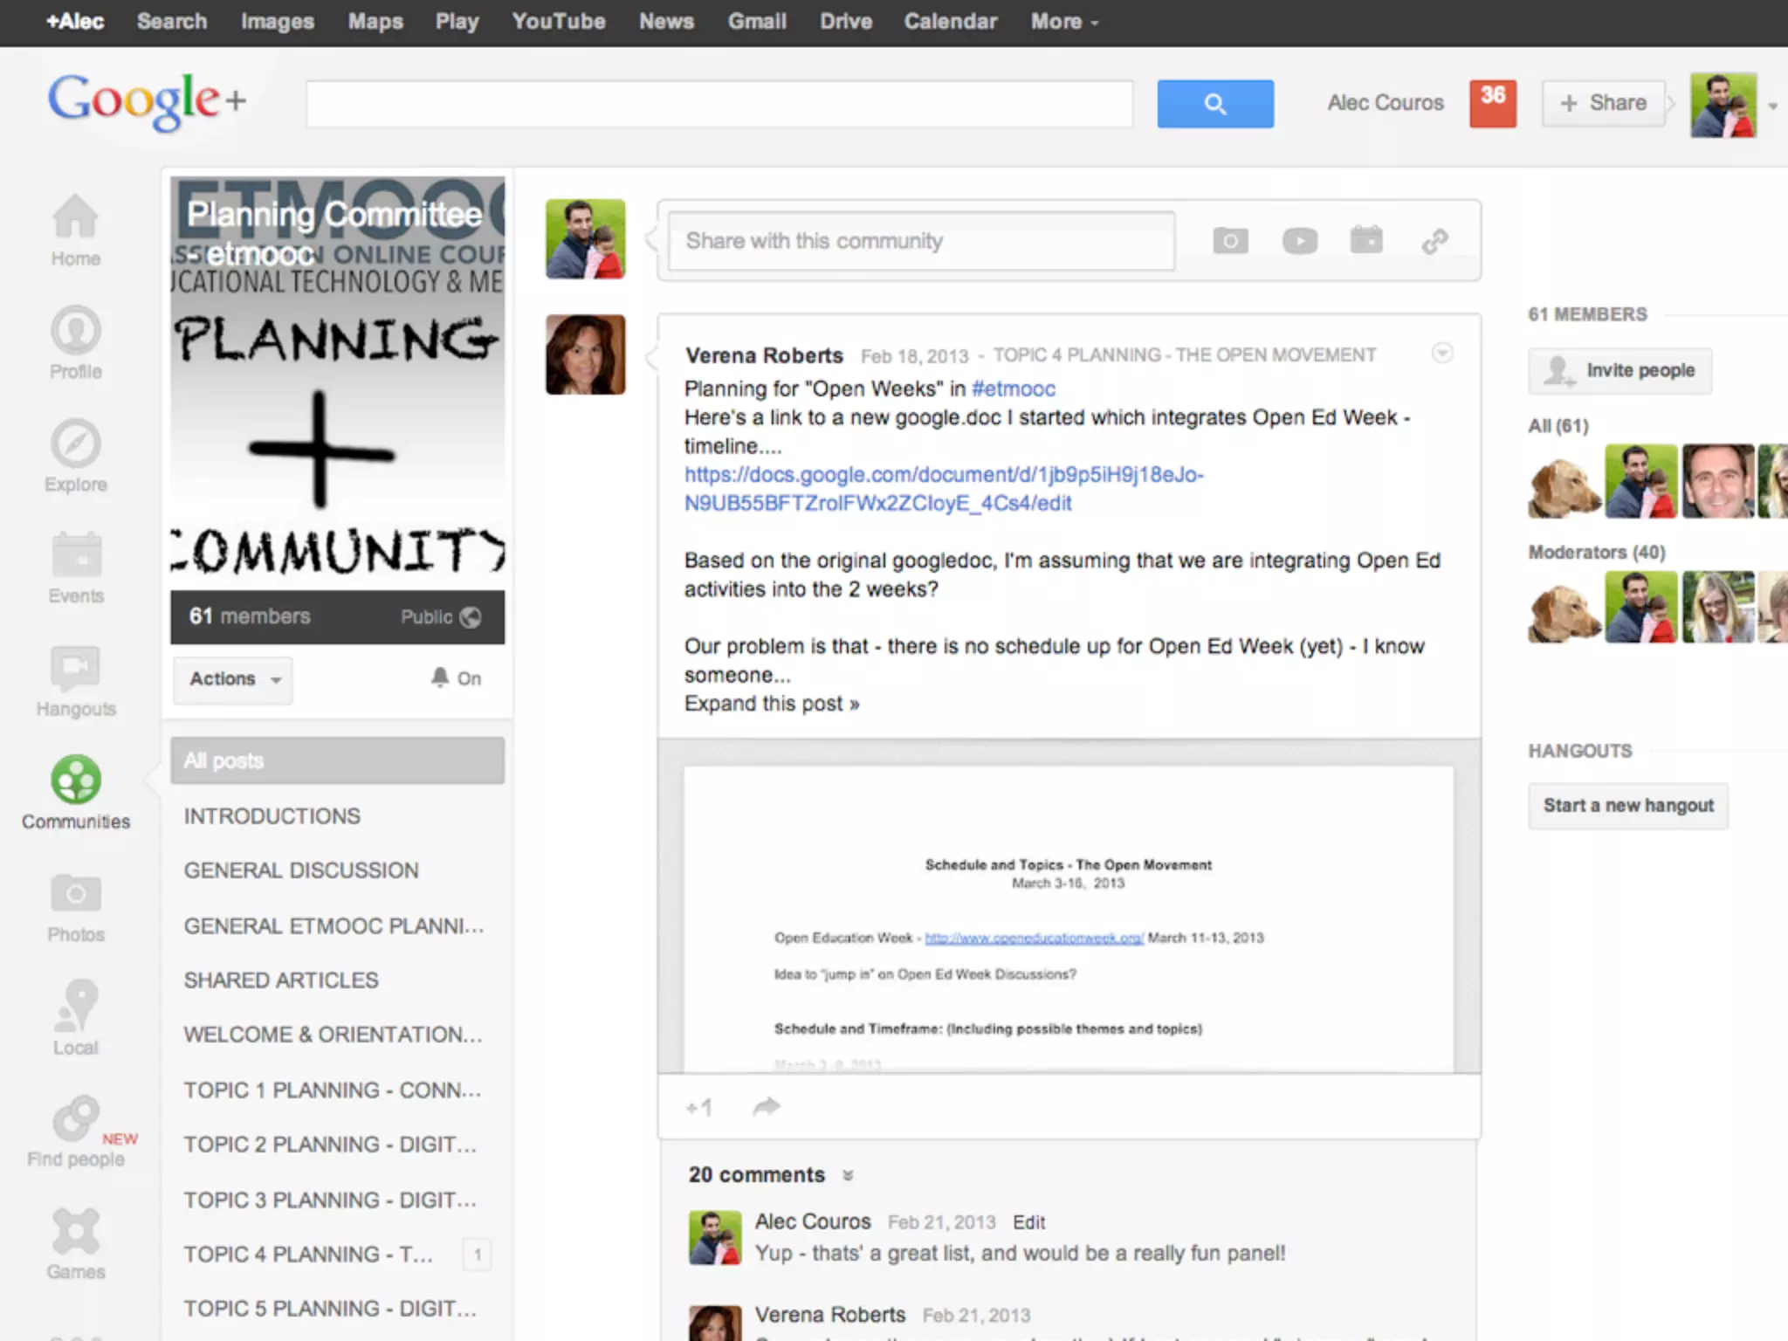
Task: Collapse the 20 comments section
Action: [x=847, y=1175]
